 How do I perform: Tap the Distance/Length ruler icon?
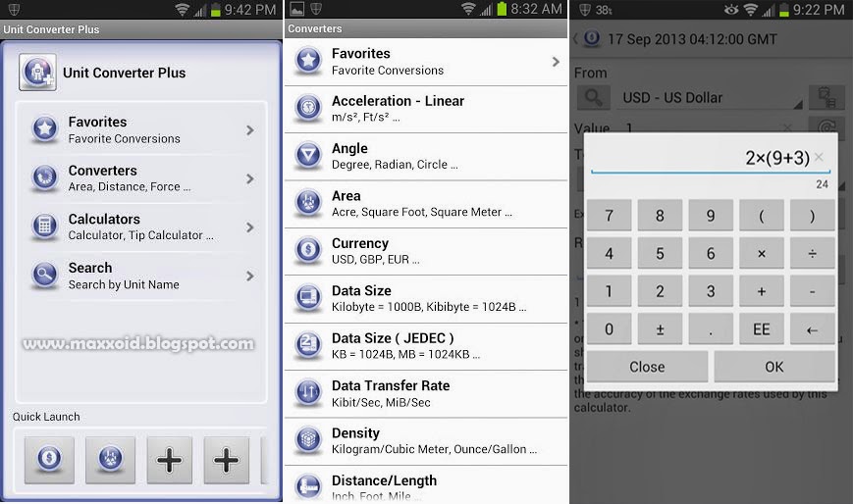coord(308,485)
